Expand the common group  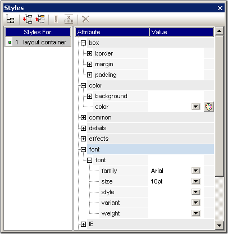pyautogui.click(x=83, y=118)
